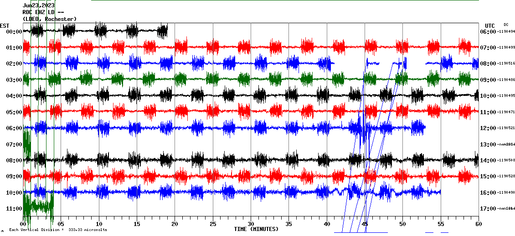Image resolution: width=515 pixels, height=236 pixels.
Task: Click the end of the black 00:00 trace
Action: 167,31
